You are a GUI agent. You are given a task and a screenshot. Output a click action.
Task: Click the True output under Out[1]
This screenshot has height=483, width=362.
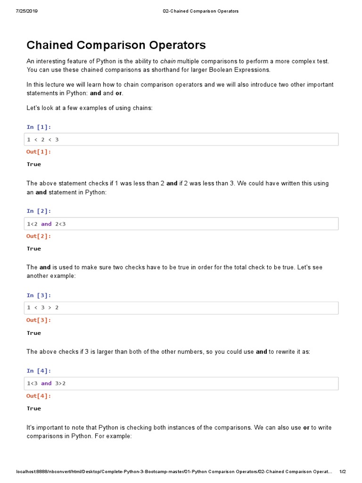pyautogui.click(x=34, y=165)
